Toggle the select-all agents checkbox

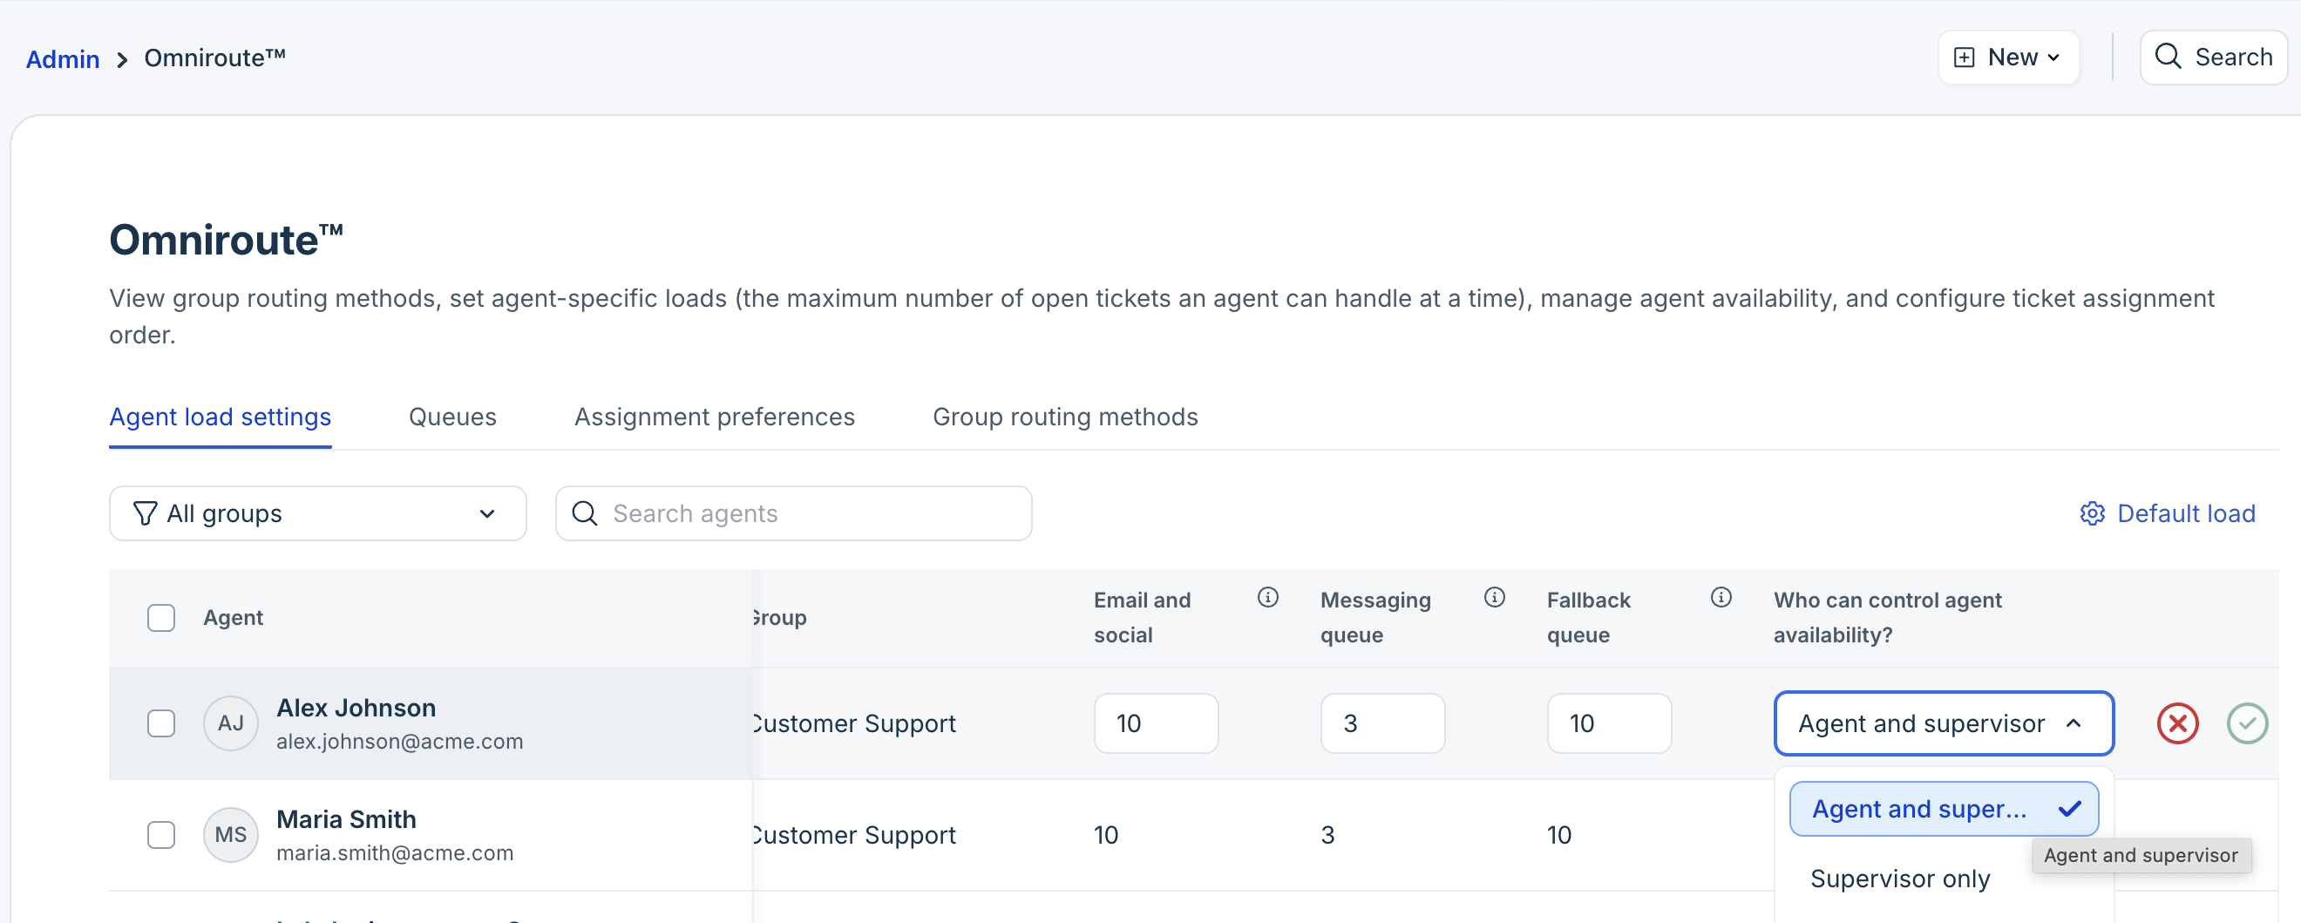pyautogui.click(x=160, y=617)
